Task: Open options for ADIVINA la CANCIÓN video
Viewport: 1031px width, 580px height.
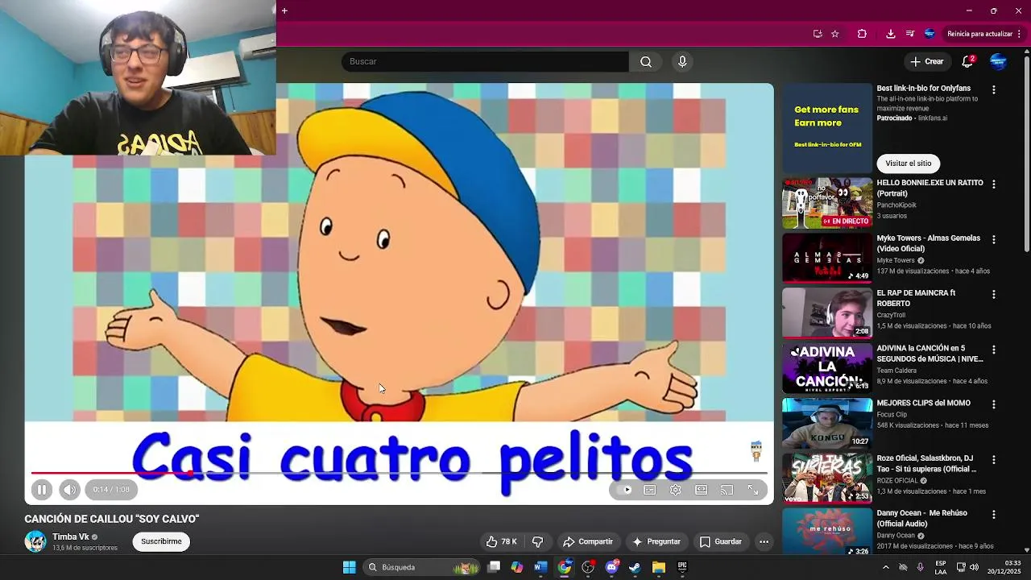Action: [x=993, y=350]
